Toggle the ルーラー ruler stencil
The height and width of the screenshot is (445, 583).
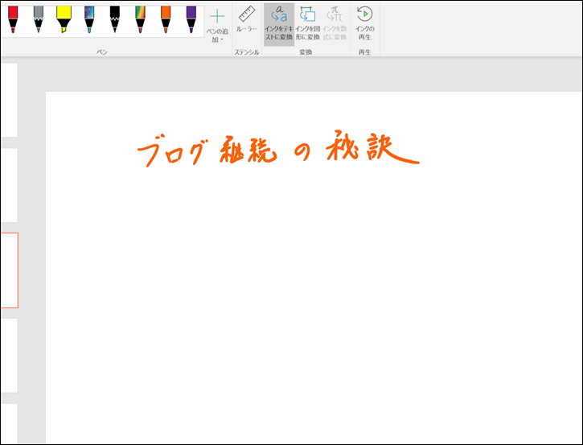click(247, 19)
